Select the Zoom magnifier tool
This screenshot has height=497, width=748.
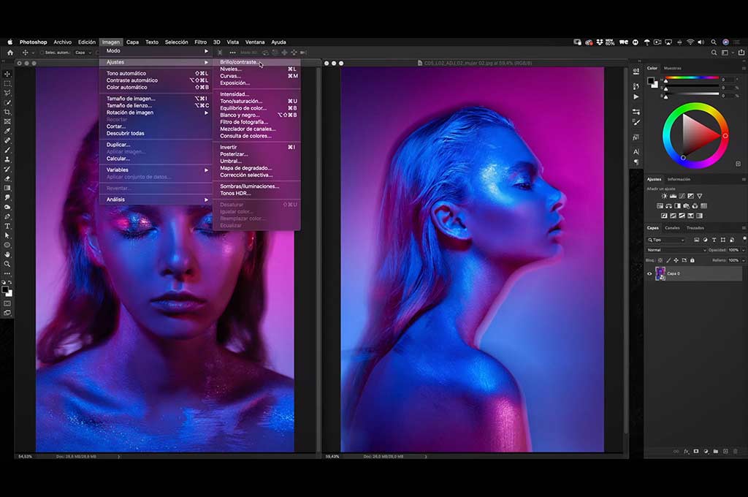click(x=7, y=264)
